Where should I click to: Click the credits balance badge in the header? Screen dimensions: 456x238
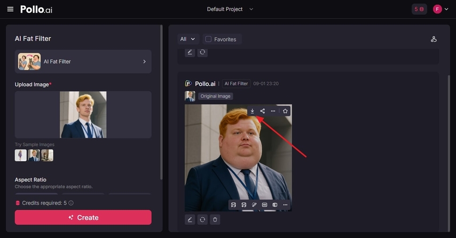click(419, 9)
